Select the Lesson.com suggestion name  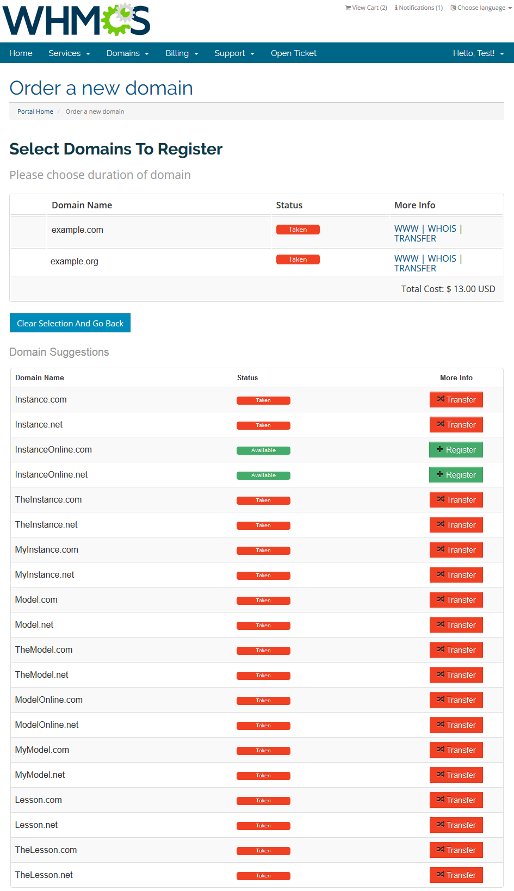coord(39,800)
